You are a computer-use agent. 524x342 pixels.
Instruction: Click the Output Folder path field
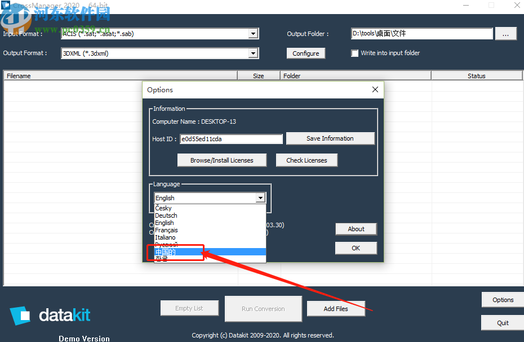(422, 33)
